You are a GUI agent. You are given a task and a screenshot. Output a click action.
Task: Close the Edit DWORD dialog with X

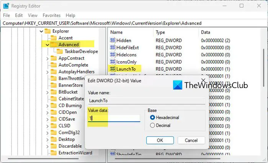(203, 80)
